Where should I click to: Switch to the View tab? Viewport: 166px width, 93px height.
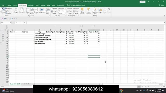click(49, 5)
